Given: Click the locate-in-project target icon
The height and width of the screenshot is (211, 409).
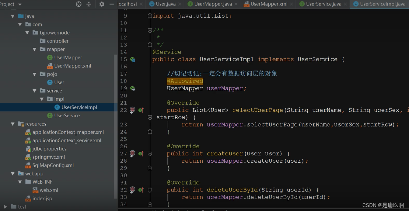Looking at the screenshot, I should point(79,4).
